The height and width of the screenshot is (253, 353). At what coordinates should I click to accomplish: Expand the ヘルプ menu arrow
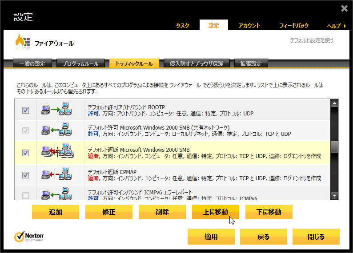tap(345, 26)
